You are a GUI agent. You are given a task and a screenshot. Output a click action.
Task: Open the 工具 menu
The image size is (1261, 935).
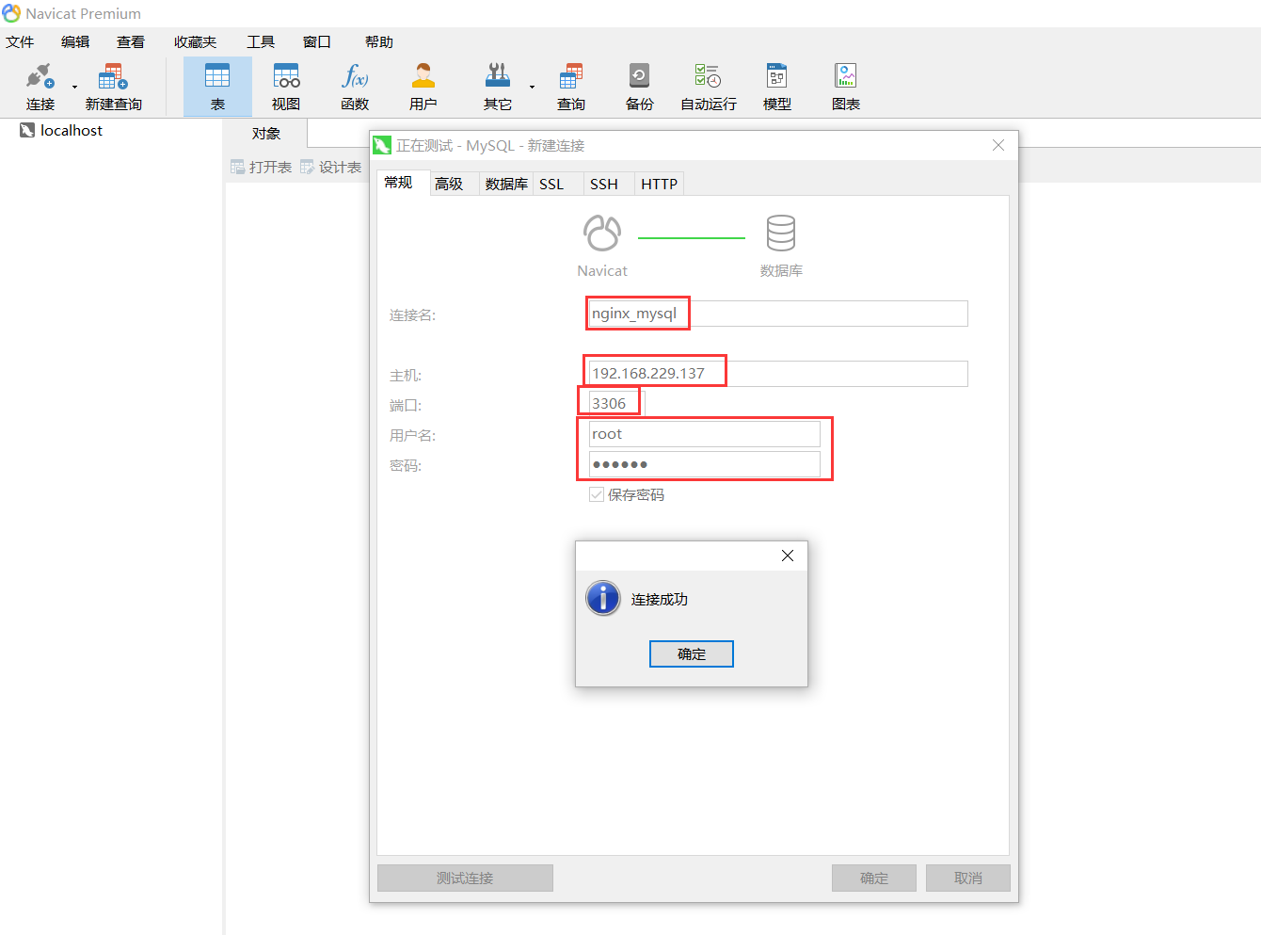pos(261,41)
